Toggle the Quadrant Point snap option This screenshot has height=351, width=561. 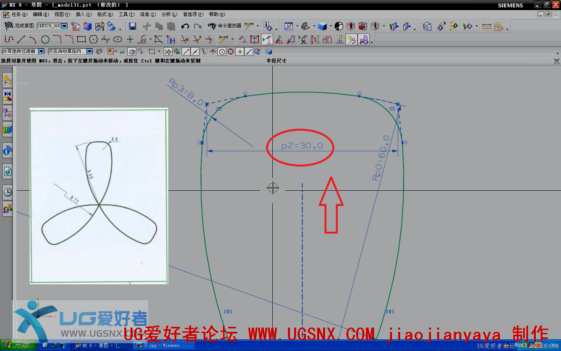point(231,51)
